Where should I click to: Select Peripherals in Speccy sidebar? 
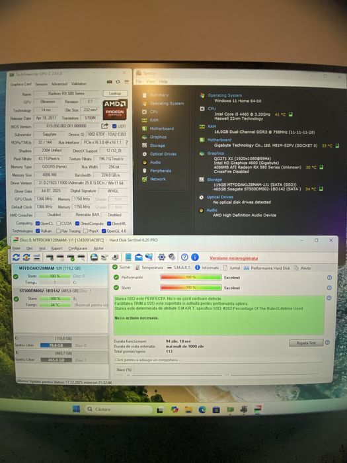[161, 171]
